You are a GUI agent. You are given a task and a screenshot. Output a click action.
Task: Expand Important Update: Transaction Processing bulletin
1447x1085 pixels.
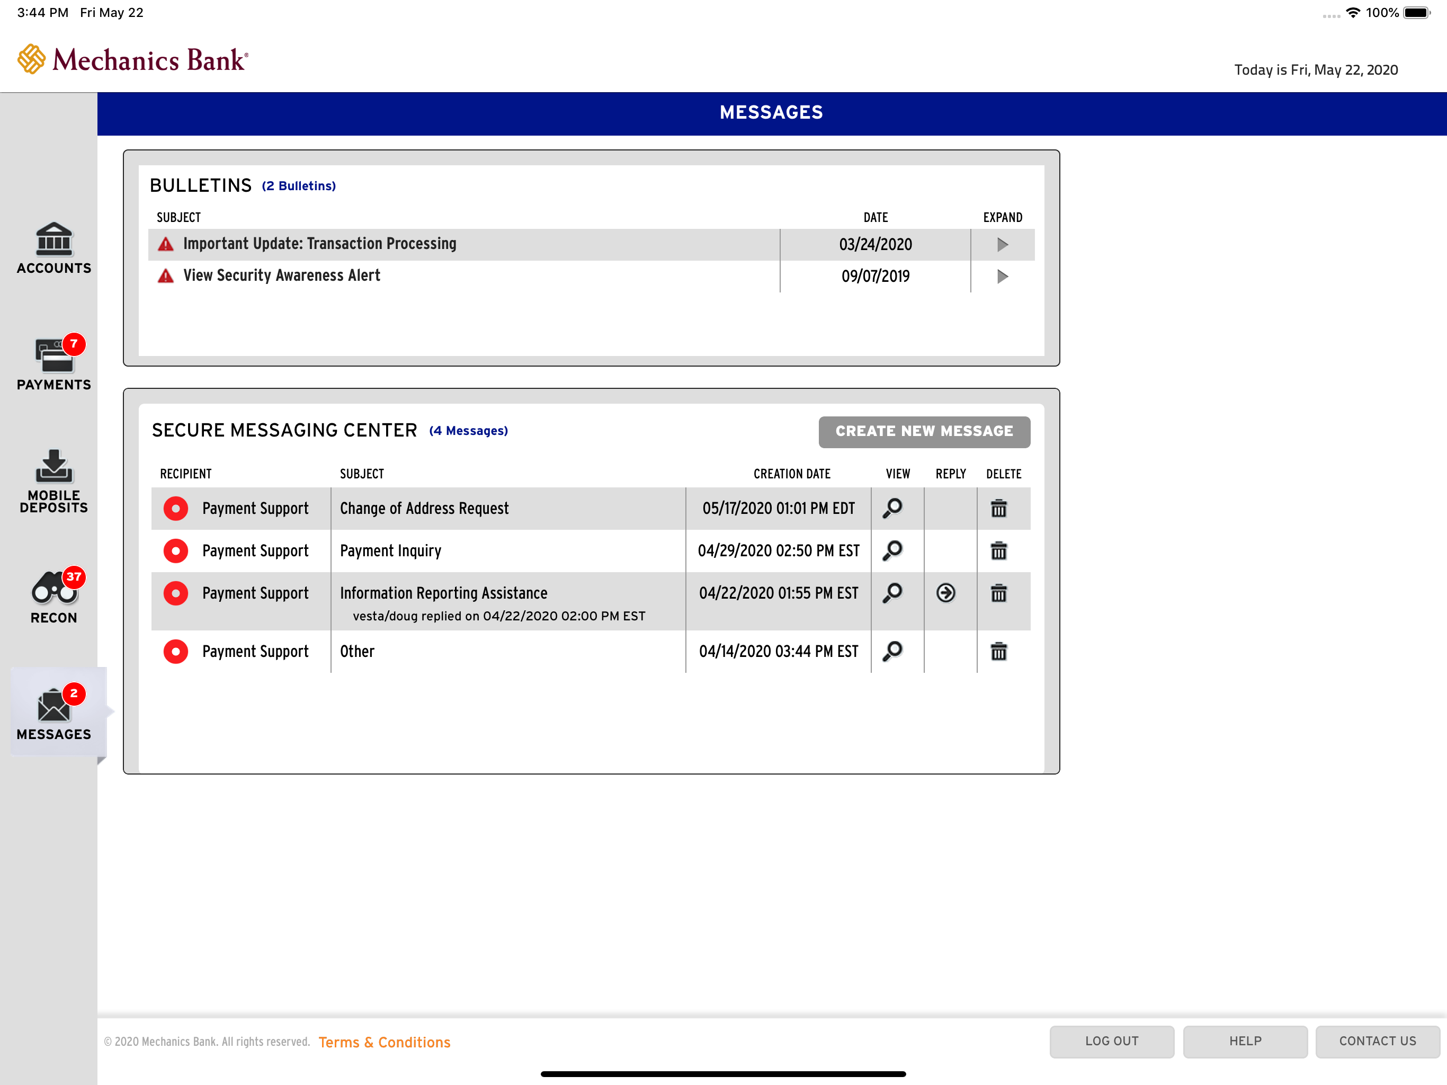click(1002, 245)
